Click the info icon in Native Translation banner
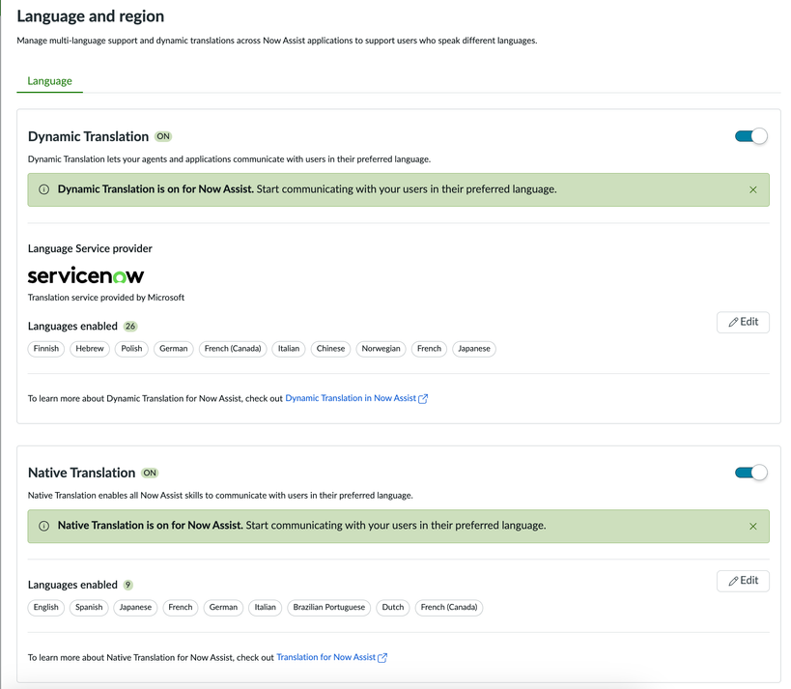This screenshot has width=791, height=689. [x=43, y=526]
